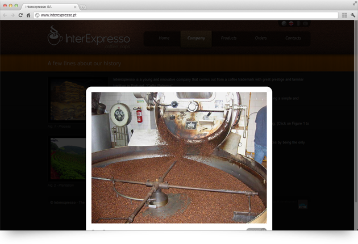The image size is (358, 244).
Task: Click the Fig. 2 Plantation thumbnail
Action: [x=68, y=158]
